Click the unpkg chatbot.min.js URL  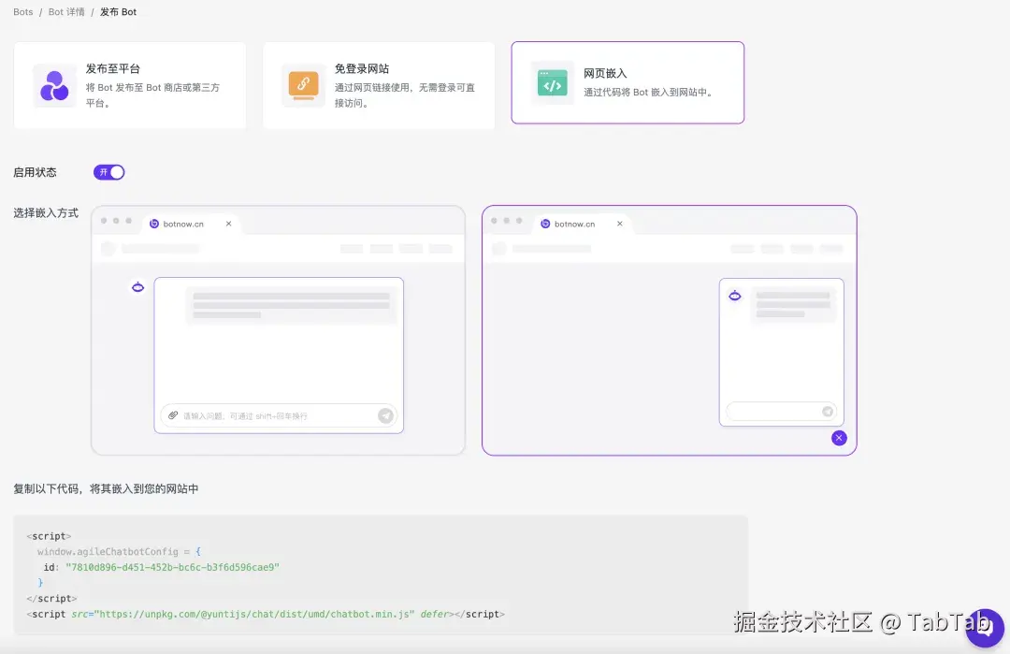point(255,614)
